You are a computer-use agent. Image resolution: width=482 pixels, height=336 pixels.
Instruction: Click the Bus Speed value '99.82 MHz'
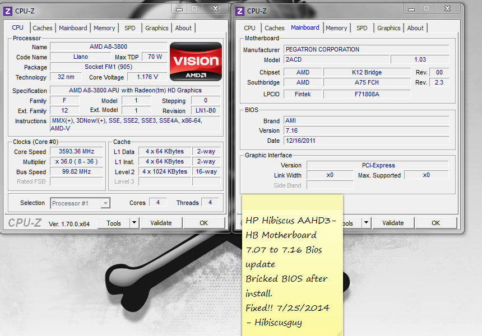[x=77, y=172]
